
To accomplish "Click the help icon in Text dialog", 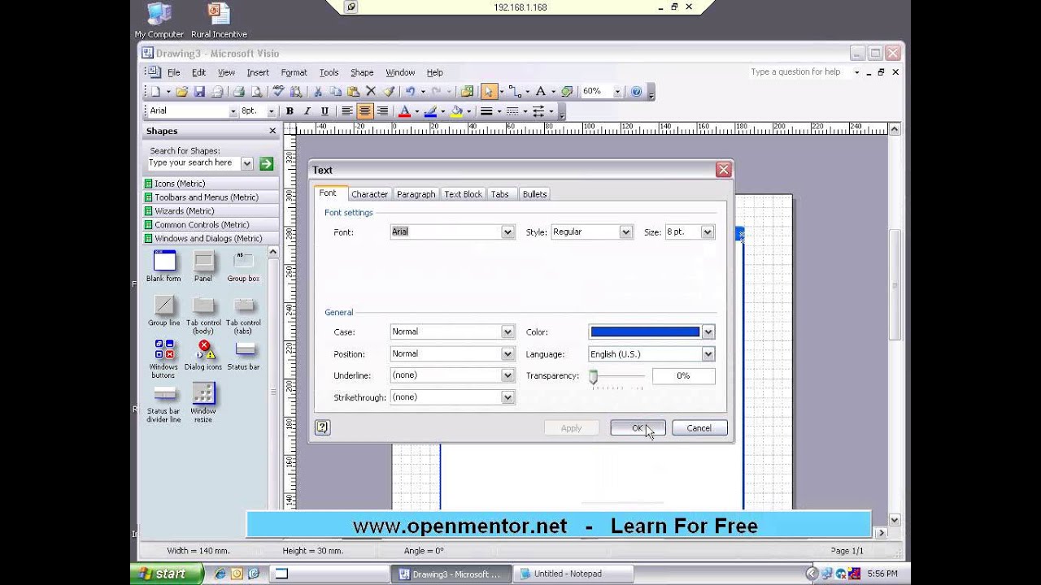I will (x=322, y=427).
